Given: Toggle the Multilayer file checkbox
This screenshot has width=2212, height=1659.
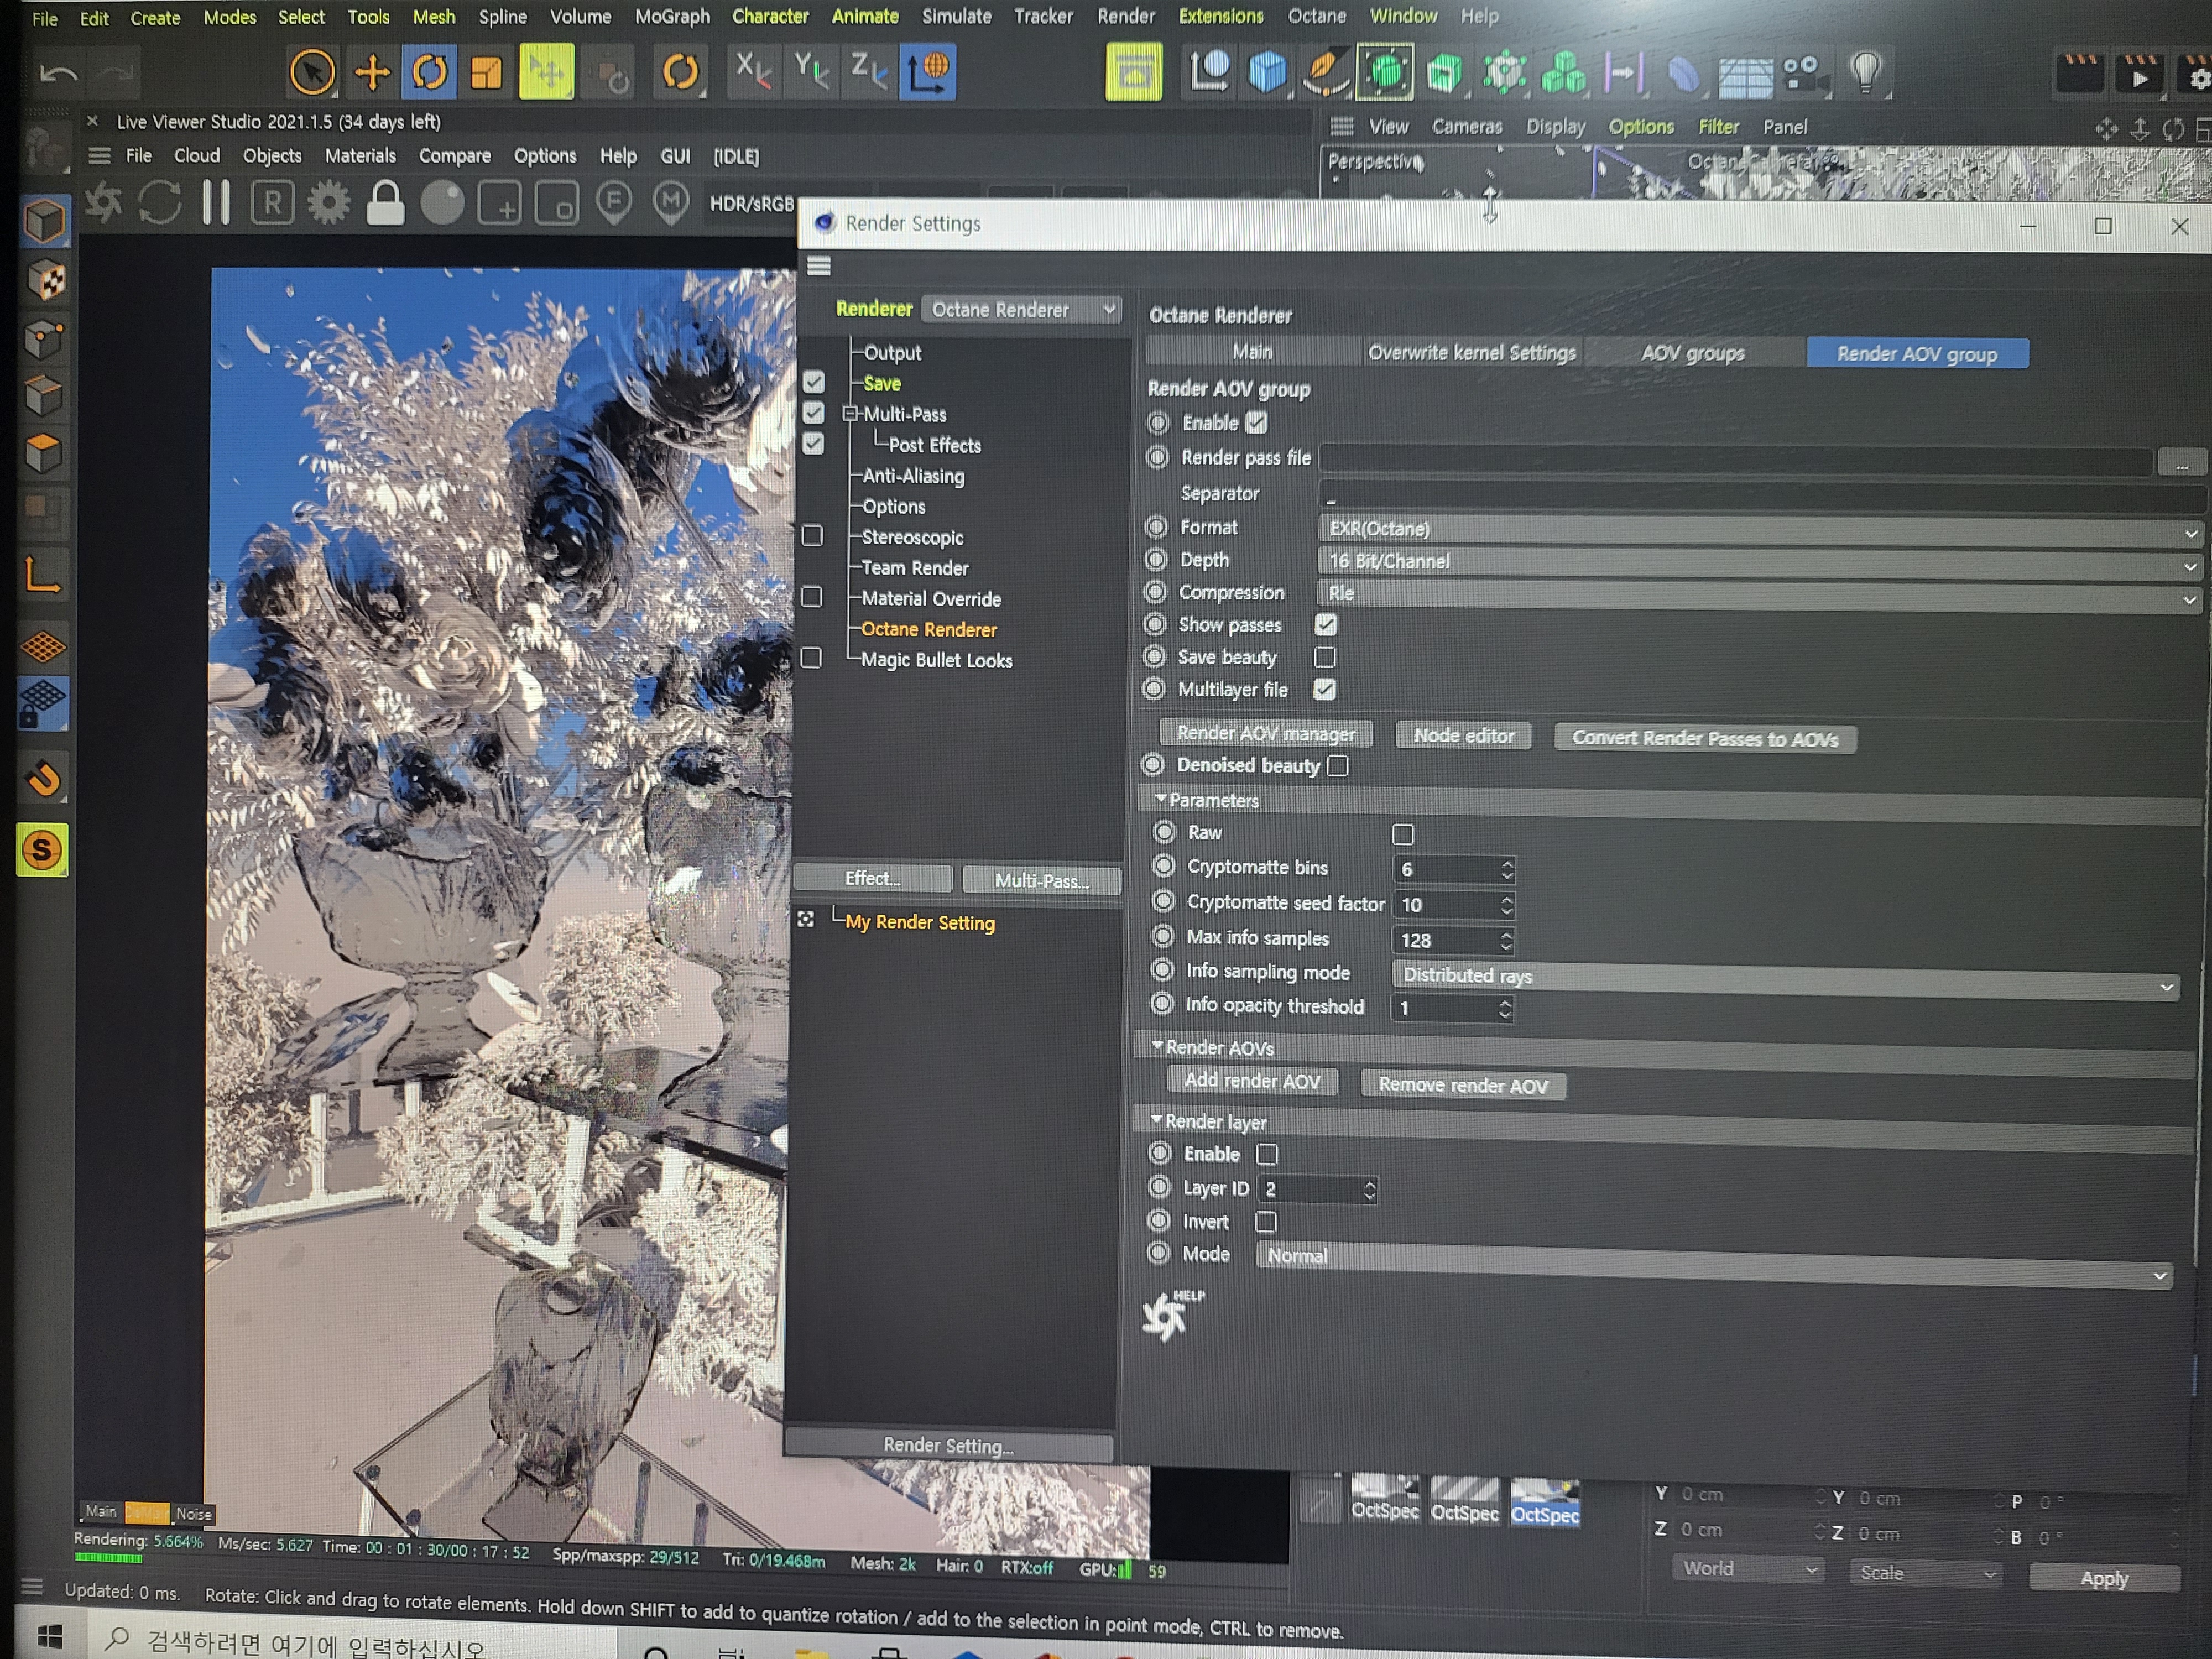Looking at the screenshot, I should pyautogui.click(x=1325, y=690).
